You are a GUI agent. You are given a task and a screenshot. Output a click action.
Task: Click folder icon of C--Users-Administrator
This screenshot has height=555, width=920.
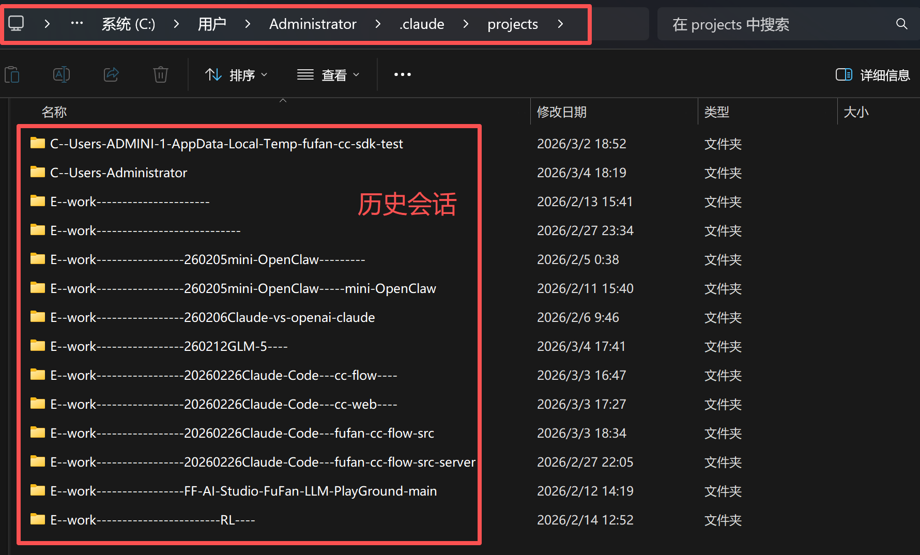tap(38, 172)
